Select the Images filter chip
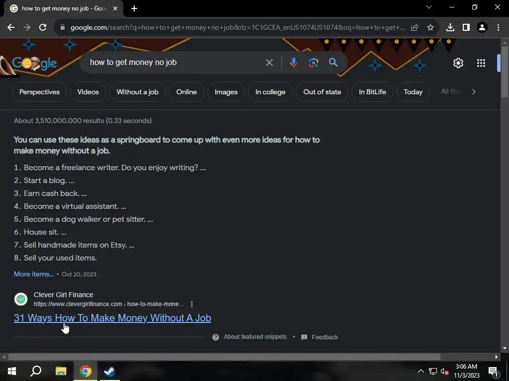 pos(226,92)
